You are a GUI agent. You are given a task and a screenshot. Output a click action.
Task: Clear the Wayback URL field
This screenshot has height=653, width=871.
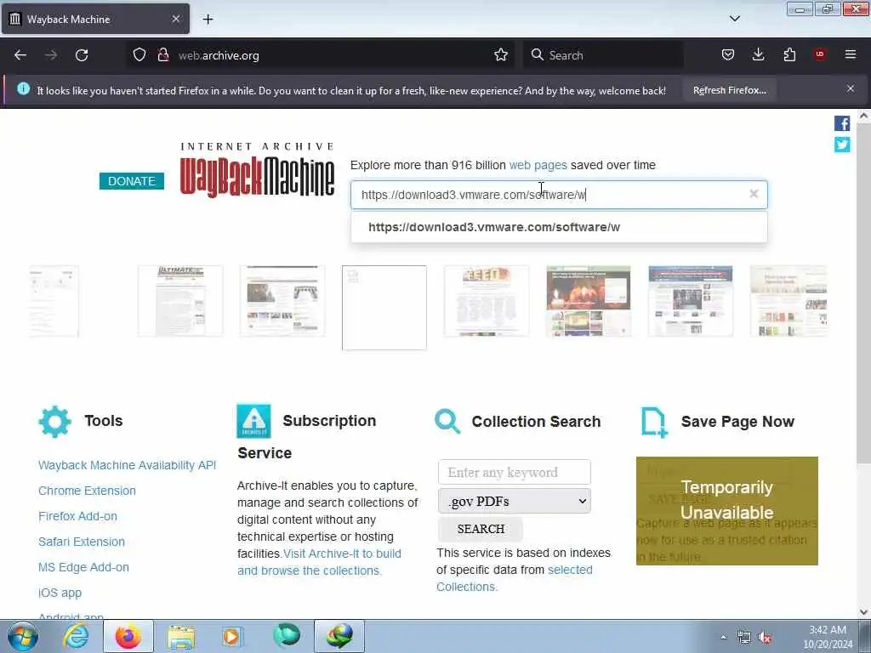coord(754,193)
